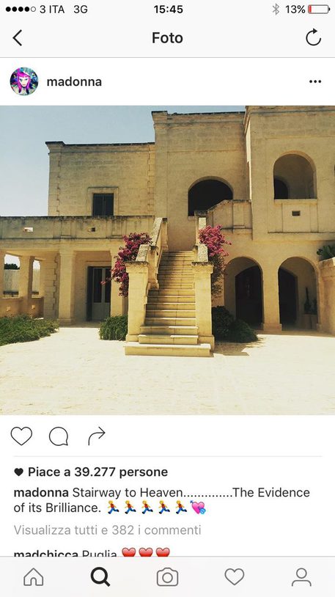Go to the Profile person tab
Screen dimensions: 335x597
[301, 576]
